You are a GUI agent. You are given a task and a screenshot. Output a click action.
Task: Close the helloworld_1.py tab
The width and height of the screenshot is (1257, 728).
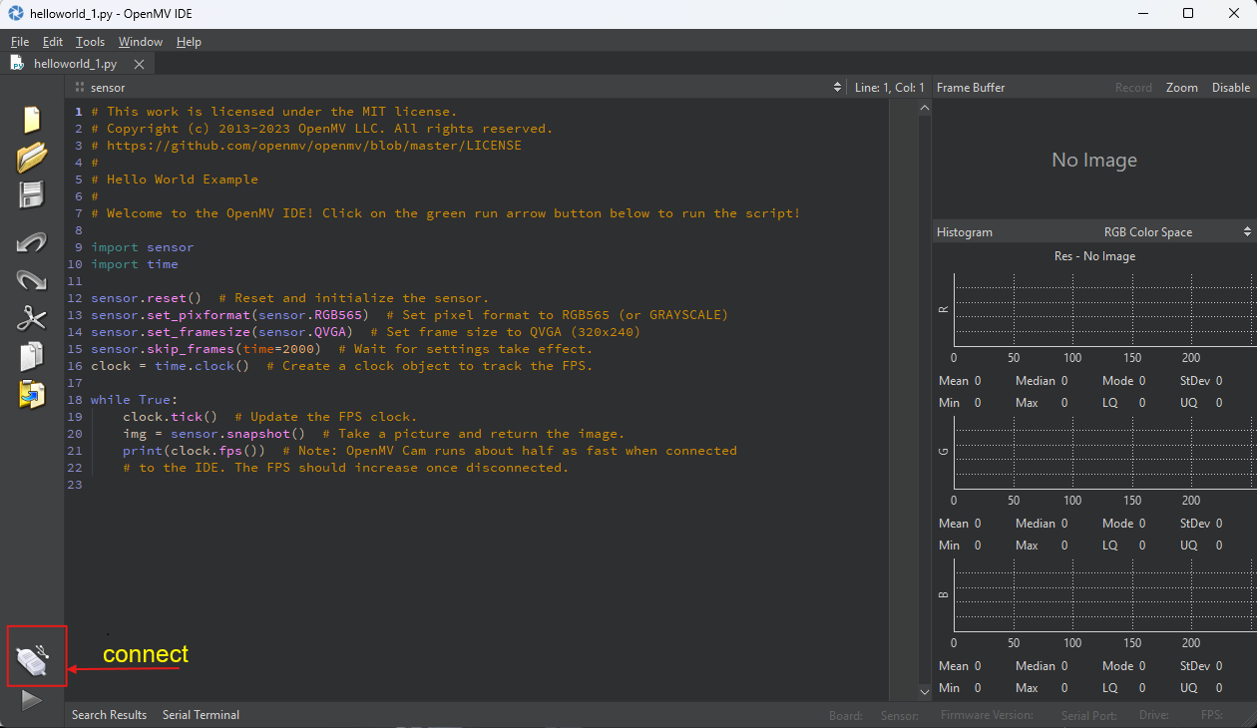click(139, 64)
